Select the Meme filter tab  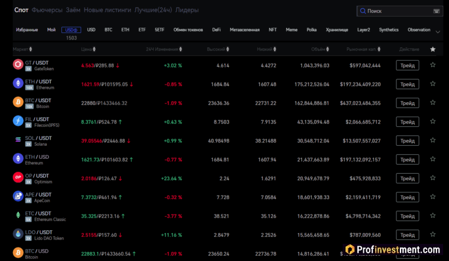tap(291, 30)
